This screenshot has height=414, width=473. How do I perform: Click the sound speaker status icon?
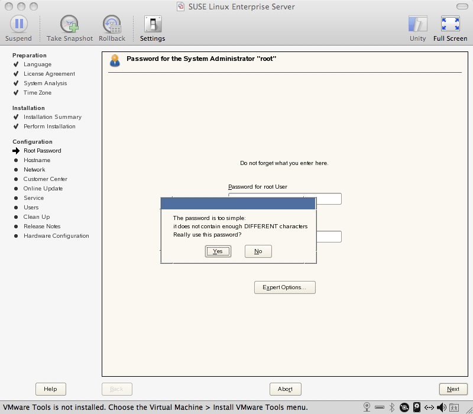point(441,407)
